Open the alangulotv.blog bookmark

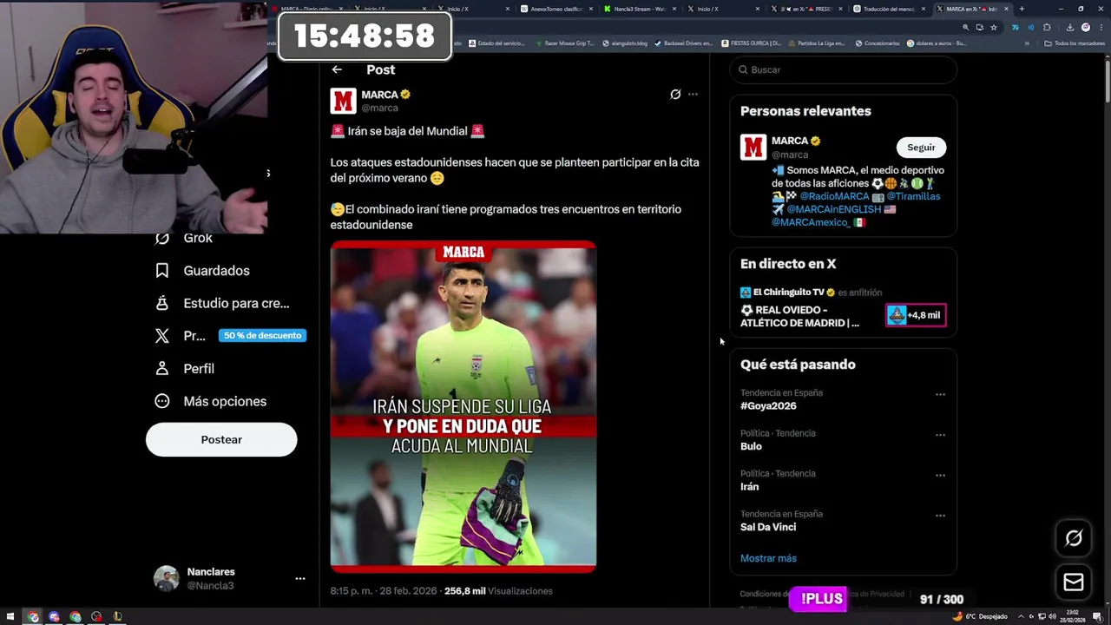[x=625, y=43]
